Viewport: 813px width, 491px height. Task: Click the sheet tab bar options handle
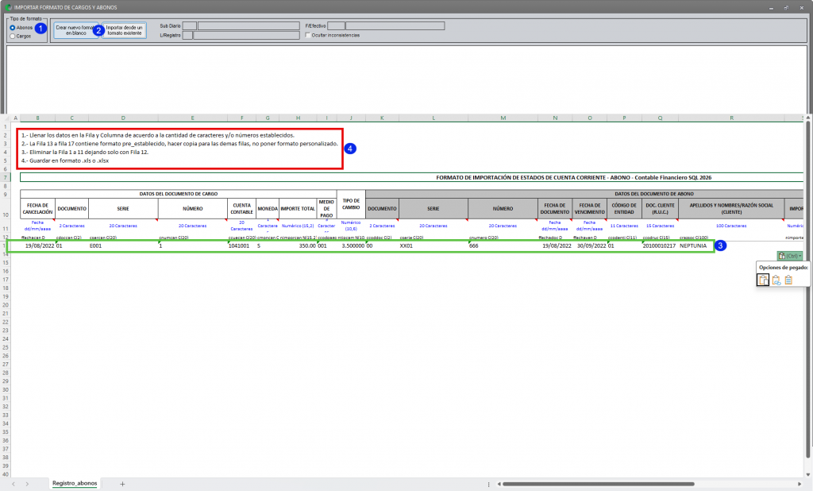pos(488,485)
